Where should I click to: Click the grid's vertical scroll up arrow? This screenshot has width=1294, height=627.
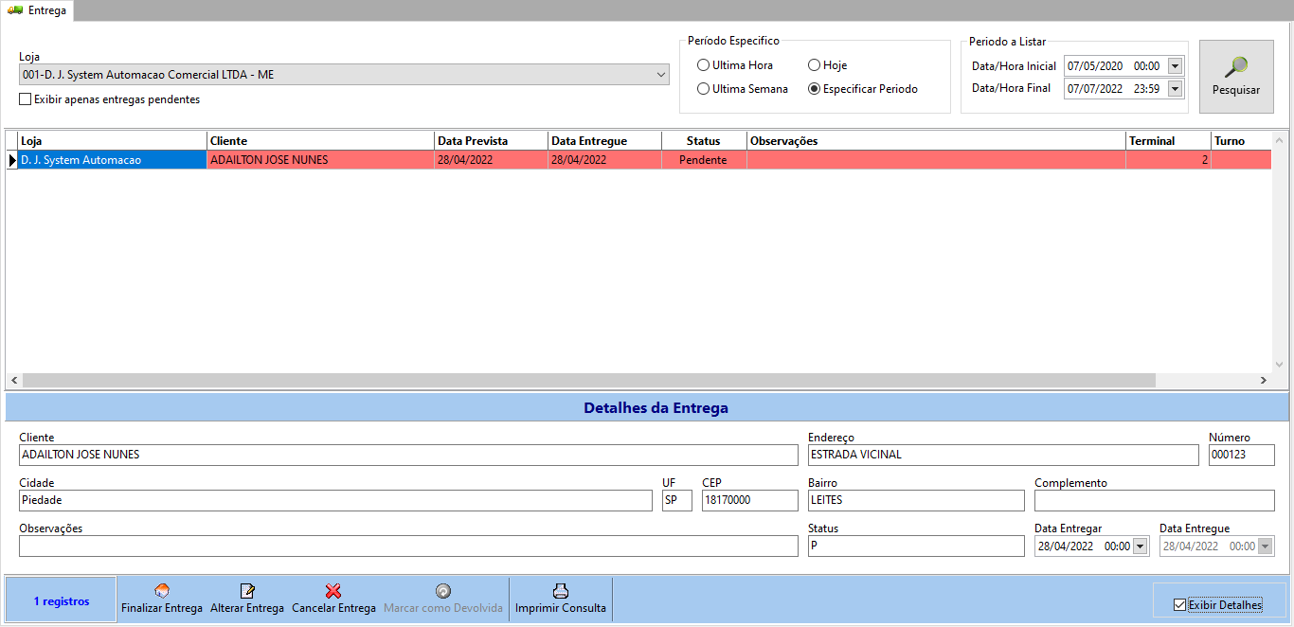(x=1279, y=140)
